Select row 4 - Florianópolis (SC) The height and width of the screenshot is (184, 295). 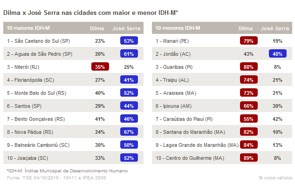73,80
